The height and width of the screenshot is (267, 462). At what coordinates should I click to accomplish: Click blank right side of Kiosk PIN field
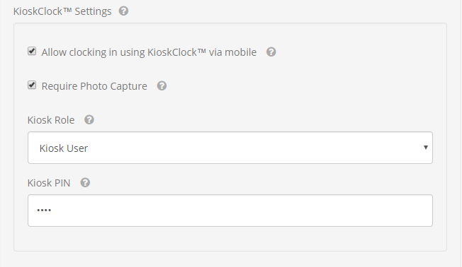tap(324, 210)
